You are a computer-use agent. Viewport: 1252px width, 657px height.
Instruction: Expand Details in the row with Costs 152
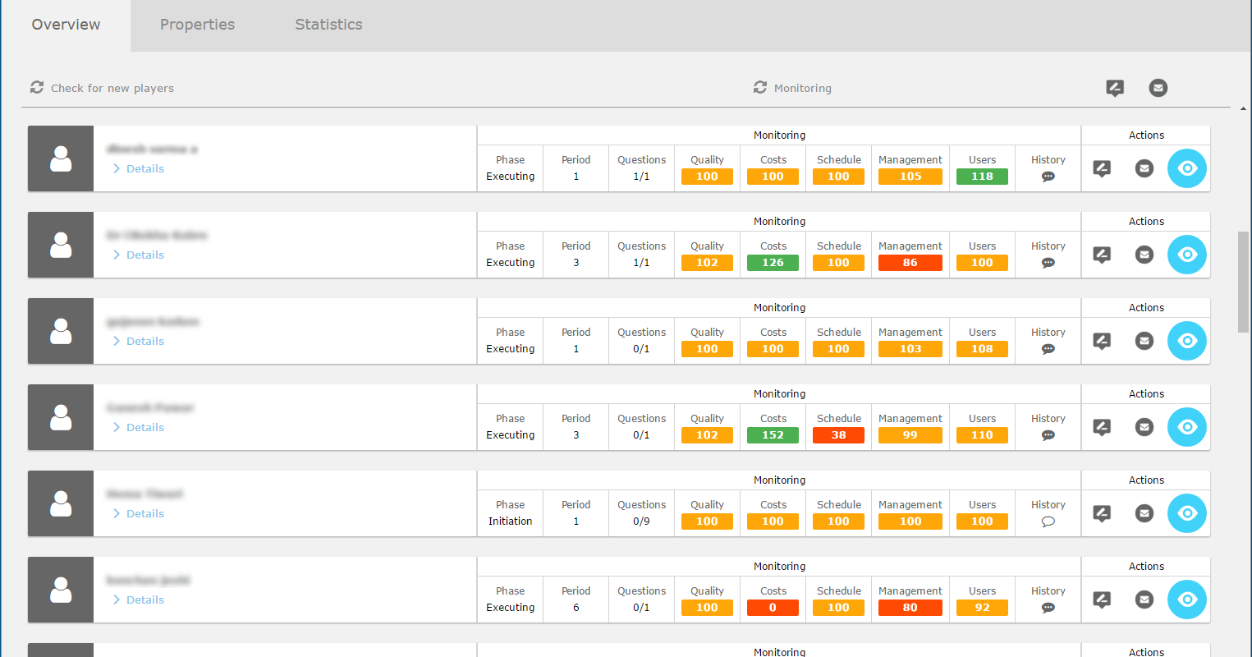pyautogui.click(x=139, y=427)
